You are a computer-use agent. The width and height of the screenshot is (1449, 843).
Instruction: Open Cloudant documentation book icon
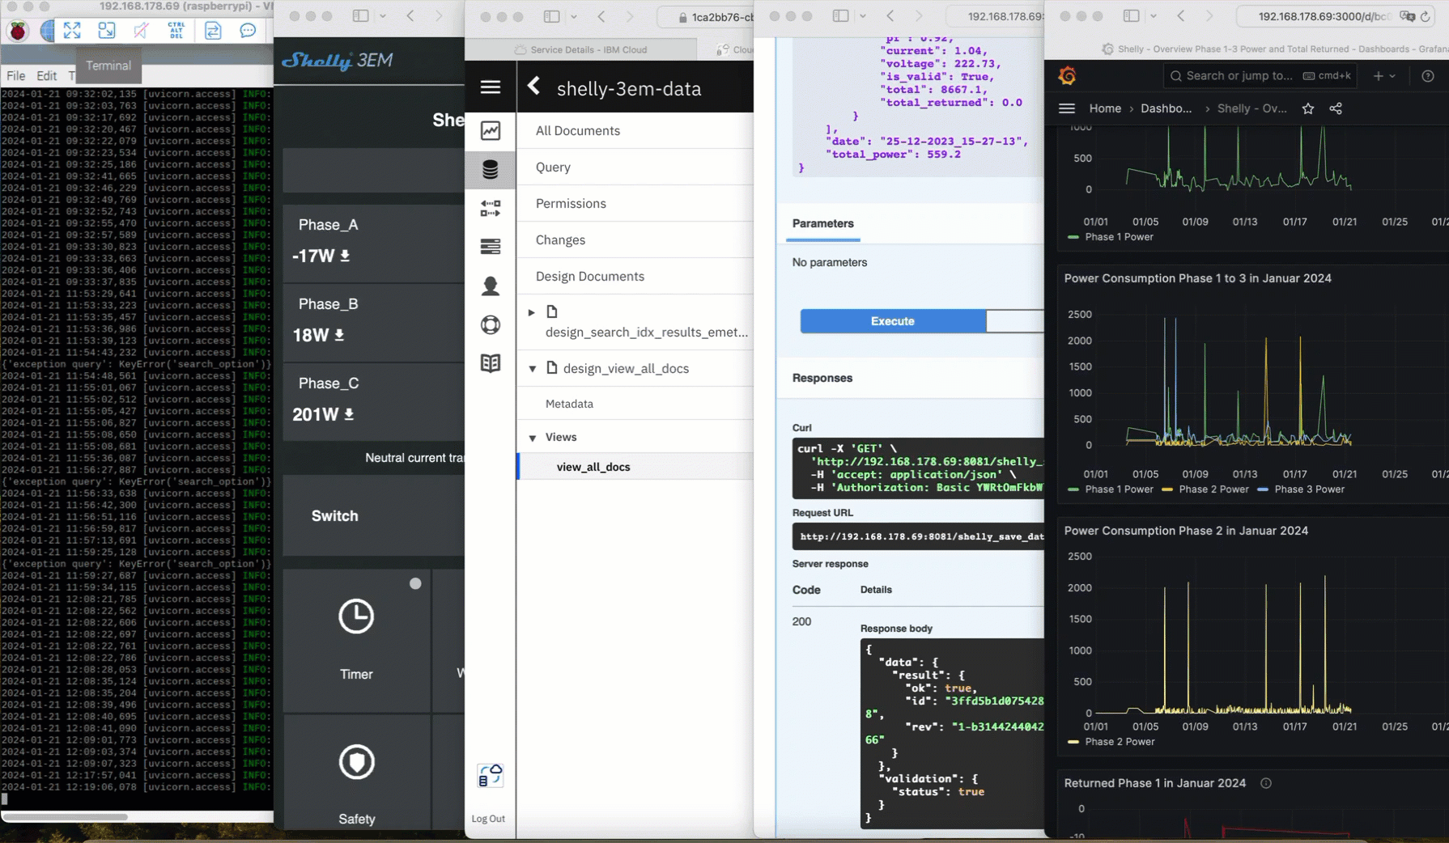point(491,363)
